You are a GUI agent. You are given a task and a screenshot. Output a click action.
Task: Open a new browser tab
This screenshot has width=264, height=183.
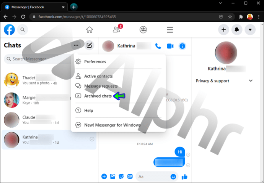74,7
